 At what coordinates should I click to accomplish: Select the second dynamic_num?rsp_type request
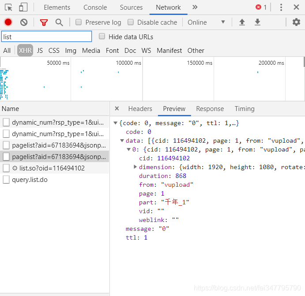click(54, 134)
